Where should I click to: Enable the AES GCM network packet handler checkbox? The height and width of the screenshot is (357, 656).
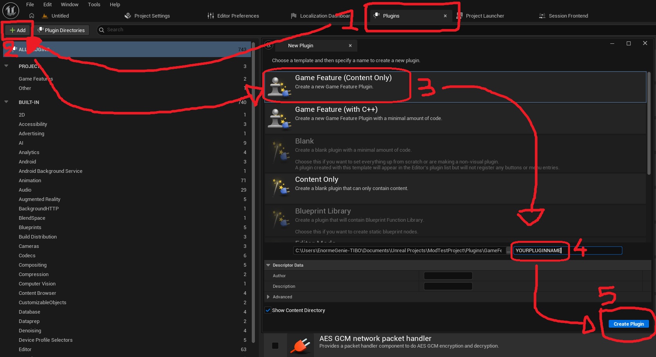(x=275, y=346)
